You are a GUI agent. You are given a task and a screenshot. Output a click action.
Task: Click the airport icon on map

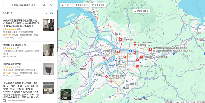point(130,51)
